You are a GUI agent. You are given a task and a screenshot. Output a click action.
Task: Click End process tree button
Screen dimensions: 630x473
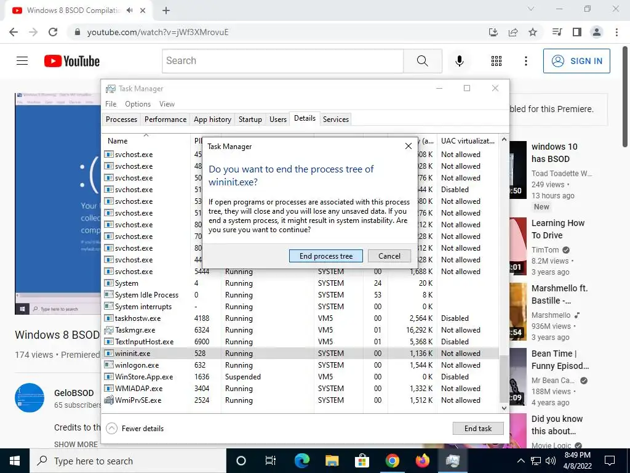coord(326,256)
